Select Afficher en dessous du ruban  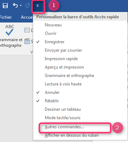80,135
